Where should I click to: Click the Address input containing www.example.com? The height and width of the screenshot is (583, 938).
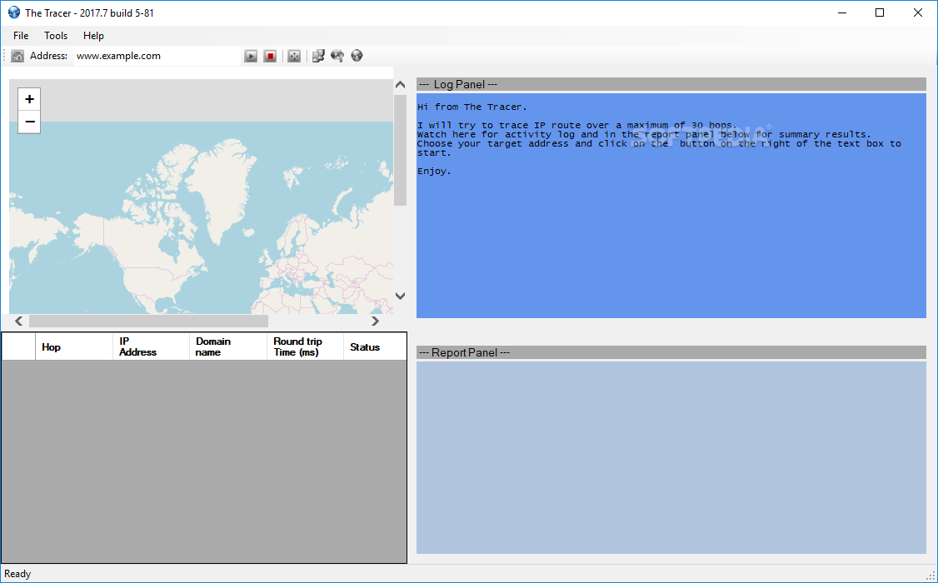157,56
